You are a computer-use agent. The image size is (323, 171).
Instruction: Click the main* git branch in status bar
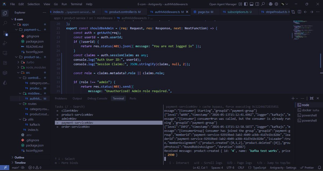pos(15,168)
